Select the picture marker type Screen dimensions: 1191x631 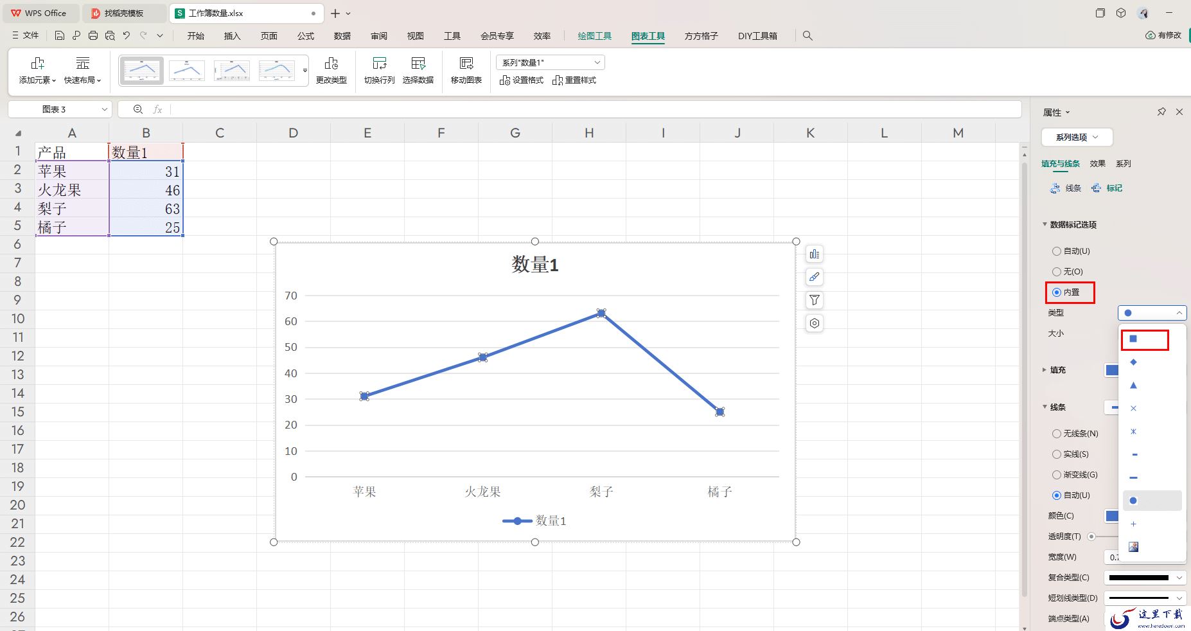tap(1133, 547)
